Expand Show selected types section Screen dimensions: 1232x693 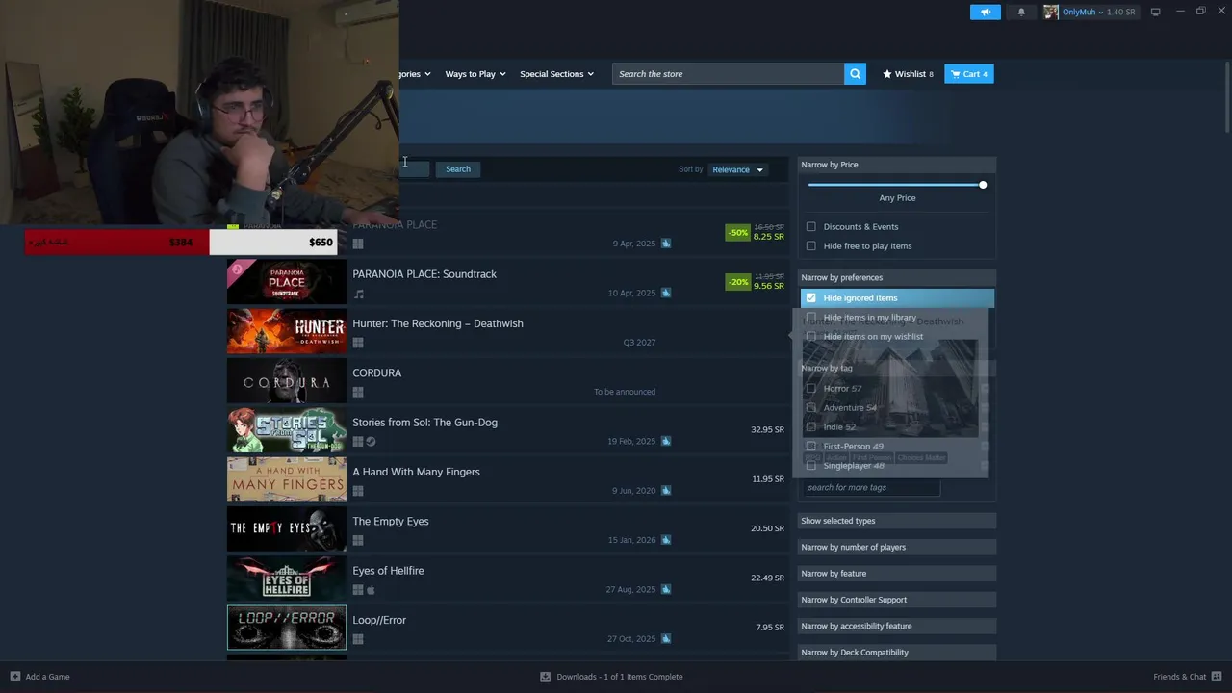pyautogui.click(x=897, y=521)
